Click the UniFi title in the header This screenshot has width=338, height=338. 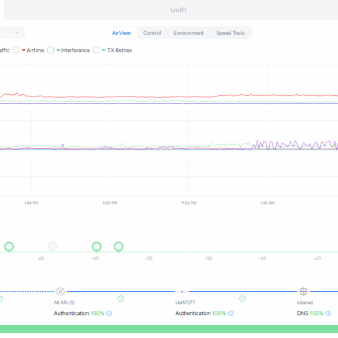(179, 10)
